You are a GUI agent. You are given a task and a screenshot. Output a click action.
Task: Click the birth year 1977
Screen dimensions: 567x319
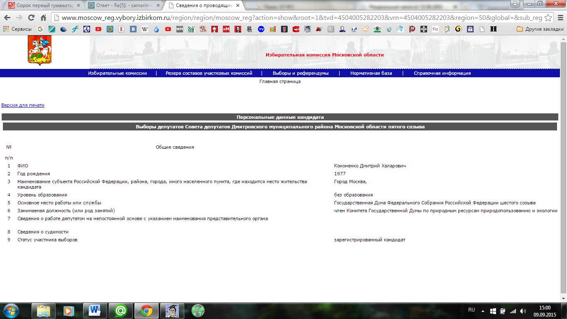click(340, 174)
